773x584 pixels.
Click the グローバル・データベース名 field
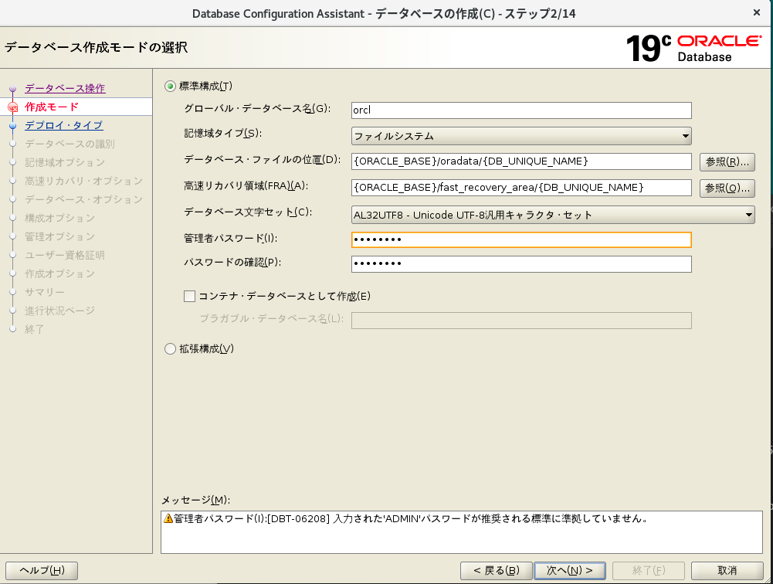[520, 110]
